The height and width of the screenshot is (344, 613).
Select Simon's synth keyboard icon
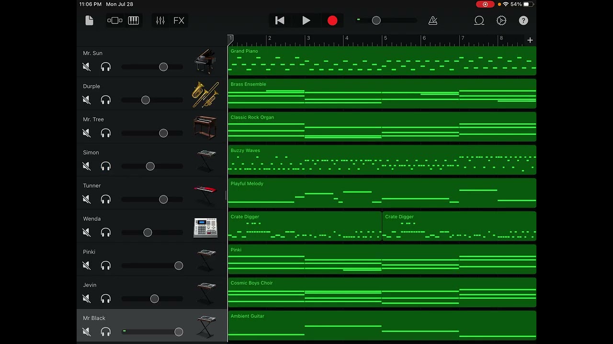(x=206, y=161)
